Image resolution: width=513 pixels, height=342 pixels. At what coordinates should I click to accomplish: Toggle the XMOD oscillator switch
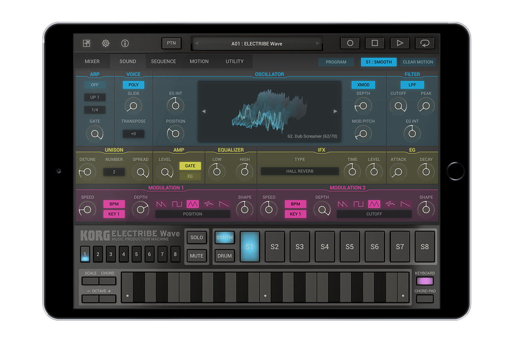[x=363, y=85]
